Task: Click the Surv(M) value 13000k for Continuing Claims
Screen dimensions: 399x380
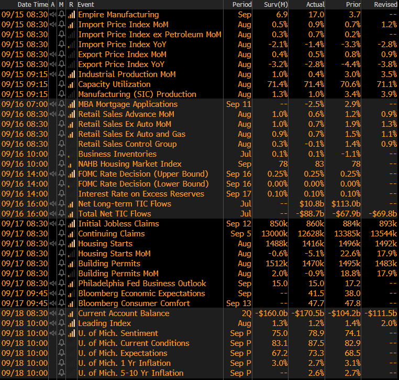Action: [274, 234]
